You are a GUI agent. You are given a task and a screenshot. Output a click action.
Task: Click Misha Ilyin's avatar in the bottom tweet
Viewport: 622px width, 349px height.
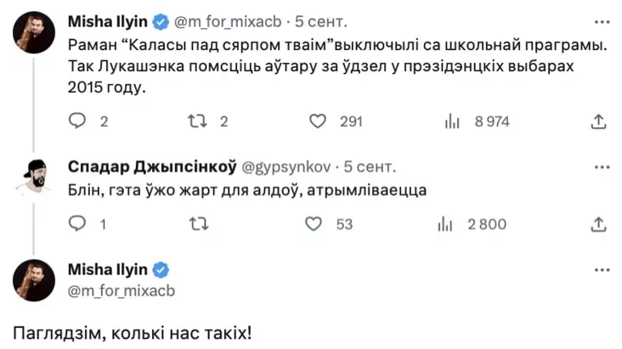(35, 280)
